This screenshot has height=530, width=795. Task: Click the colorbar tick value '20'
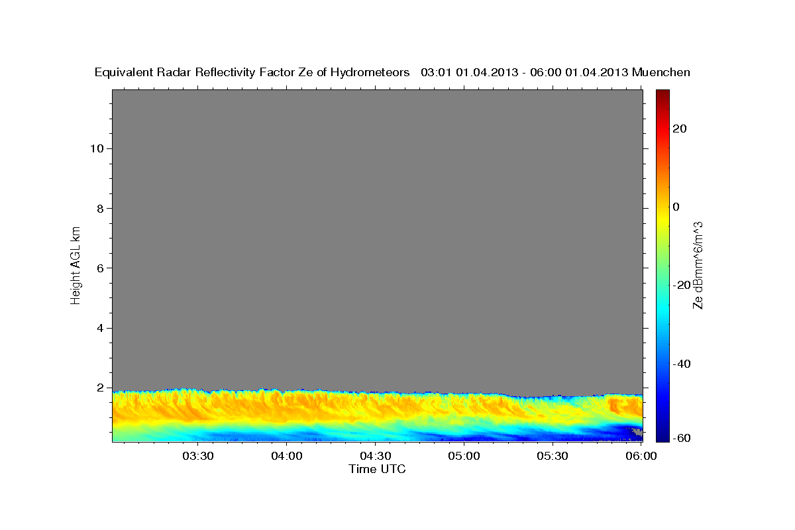[x=678, y=129]
